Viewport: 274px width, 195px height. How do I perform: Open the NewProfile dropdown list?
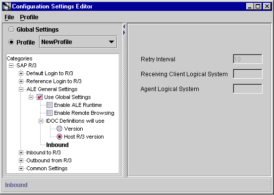pyautogui.click(x=78, y=42)
